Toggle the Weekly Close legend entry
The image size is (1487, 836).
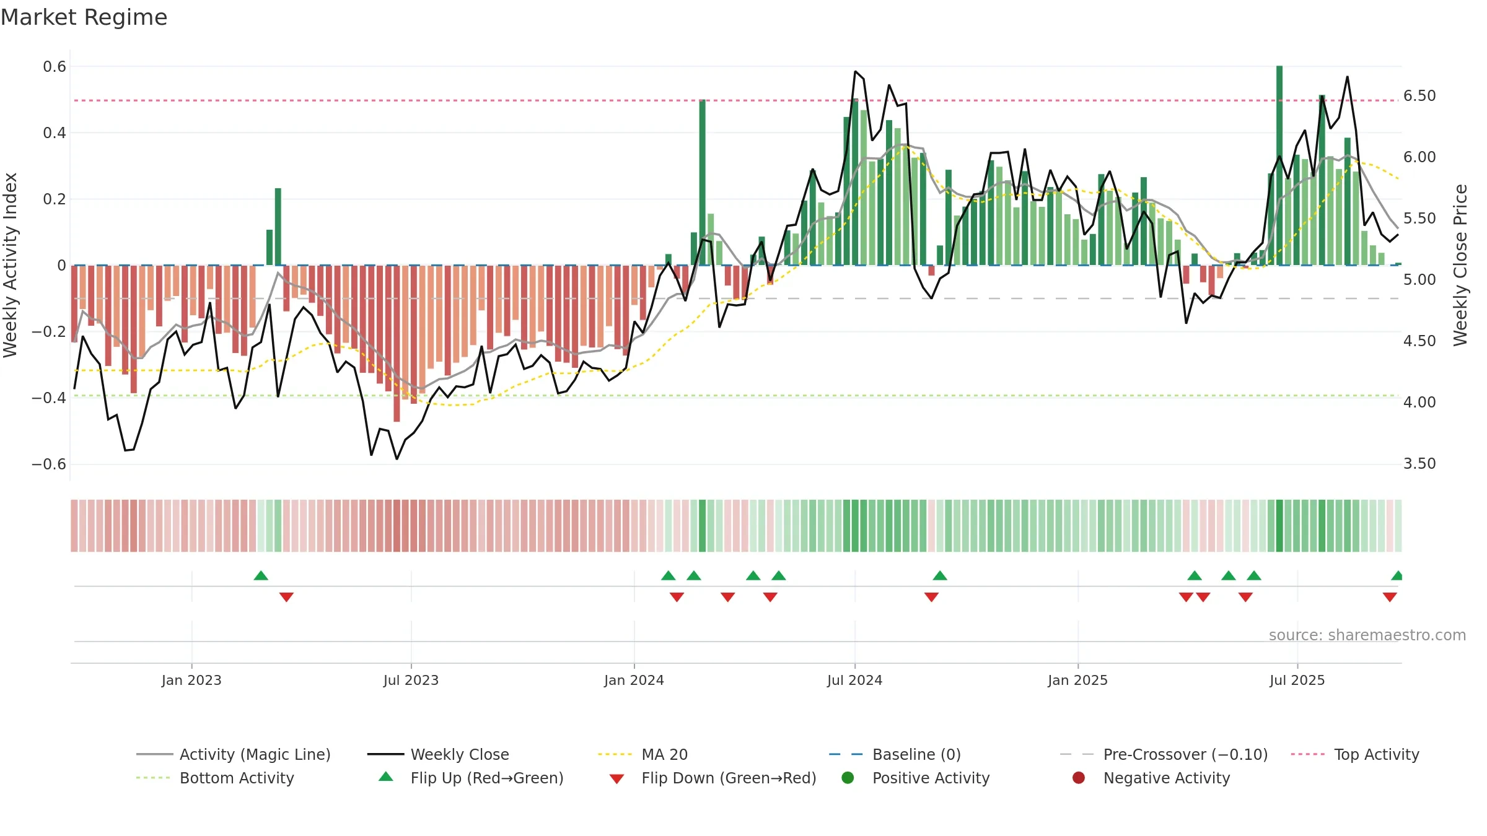point(438,754)
